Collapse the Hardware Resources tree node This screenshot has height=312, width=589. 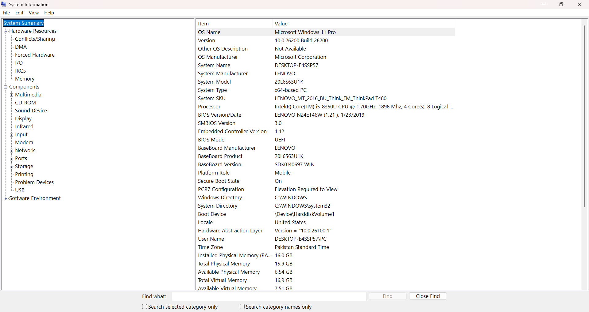pos(6,31)
